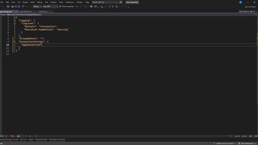This screenshot has height=145, width=258.
Task: Close the appsettings.json tab
Action: click(x=17, y=12)
